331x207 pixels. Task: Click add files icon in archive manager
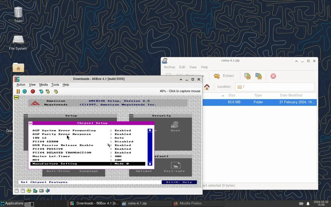[x=247, y=76]
